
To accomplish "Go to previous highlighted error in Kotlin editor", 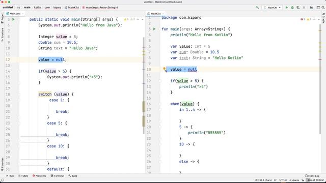I will tap(314, 19).
